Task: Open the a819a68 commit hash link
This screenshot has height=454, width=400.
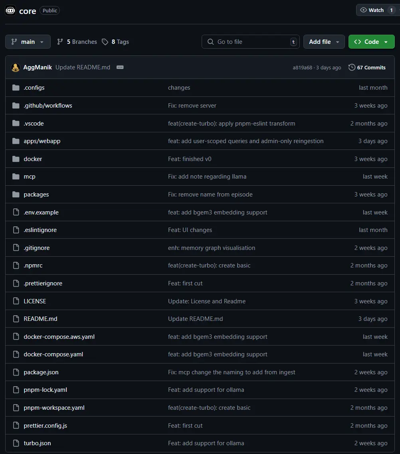Action: point(302,68)
